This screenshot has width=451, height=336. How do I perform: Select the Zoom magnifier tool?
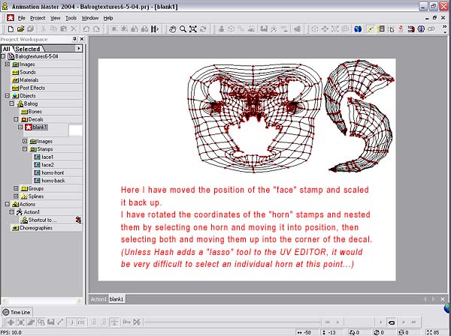tap(183, 29)
